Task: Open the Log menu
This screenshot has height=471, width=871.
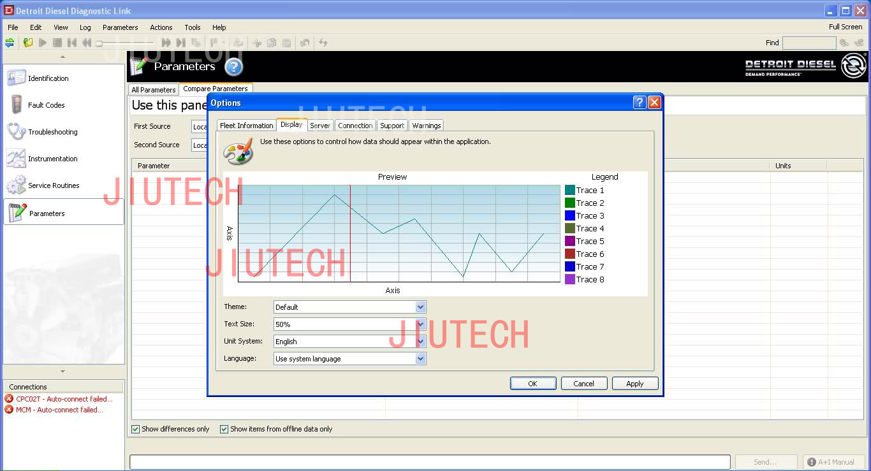Action: (85, 27)
